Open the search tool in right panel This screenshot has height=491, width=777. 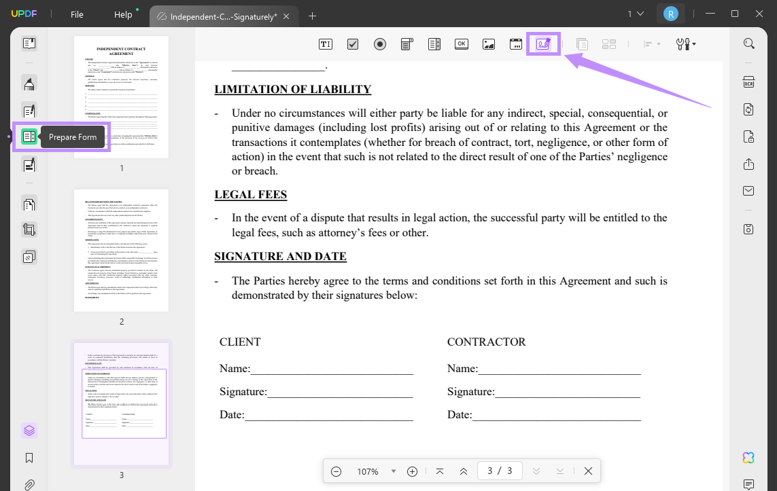(748, 43)
